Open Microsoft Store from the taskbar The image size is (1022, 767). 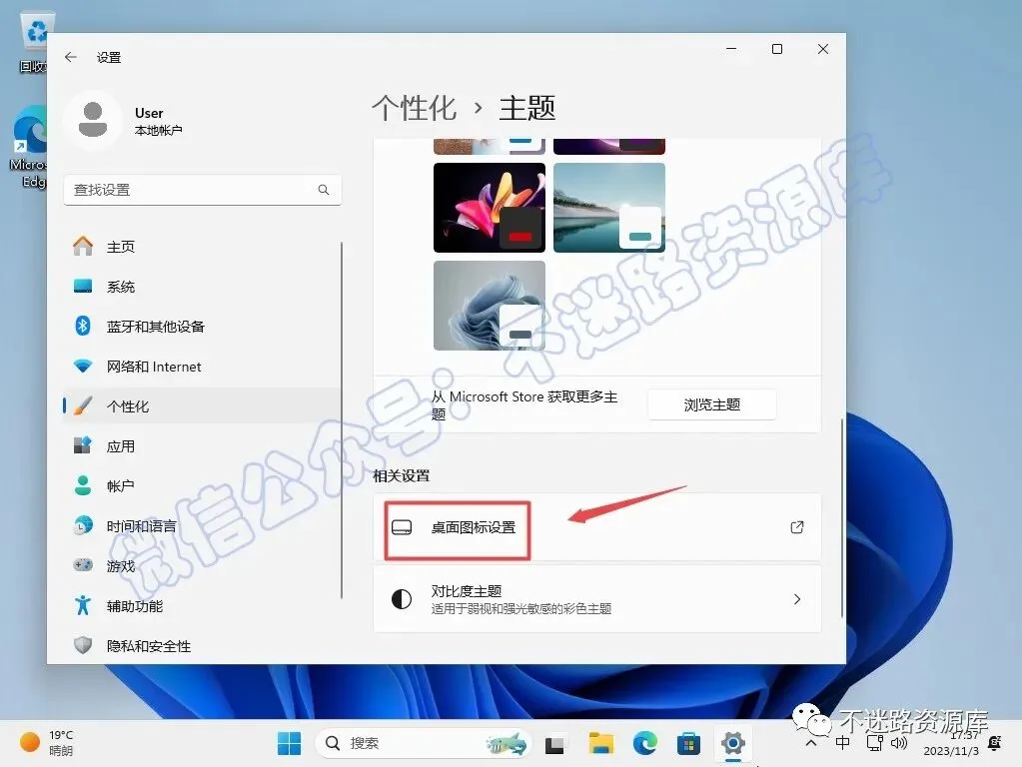coord(689,743)
